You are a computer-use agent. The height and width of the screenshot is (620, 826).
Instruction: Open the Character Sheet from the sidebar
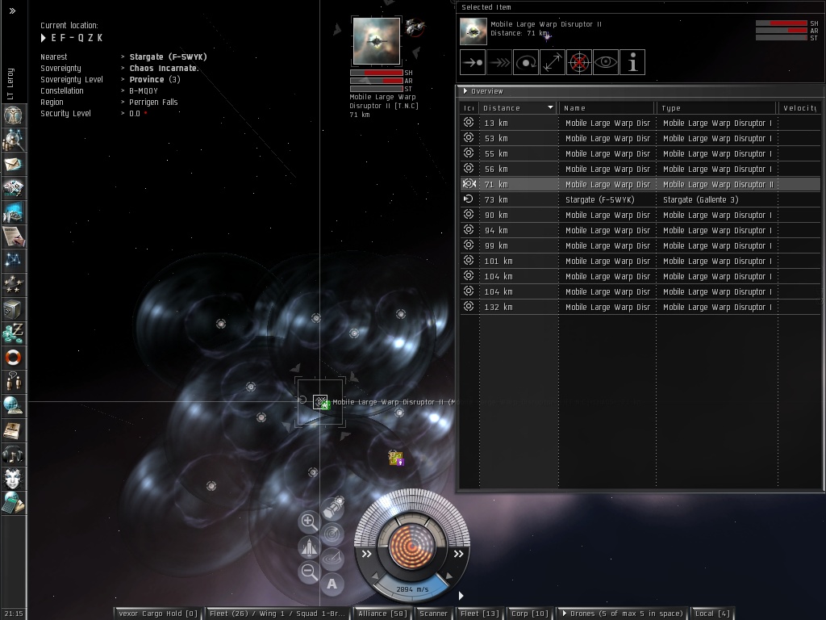coord(13,115)
